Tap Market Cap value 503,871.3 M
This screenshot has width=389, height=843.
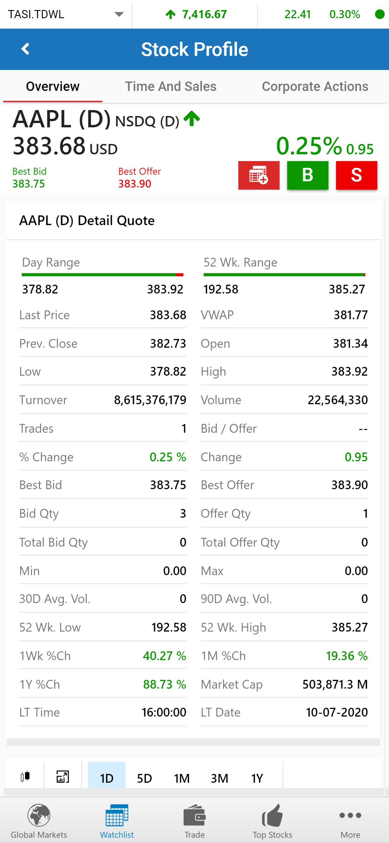tap(335, 684)
